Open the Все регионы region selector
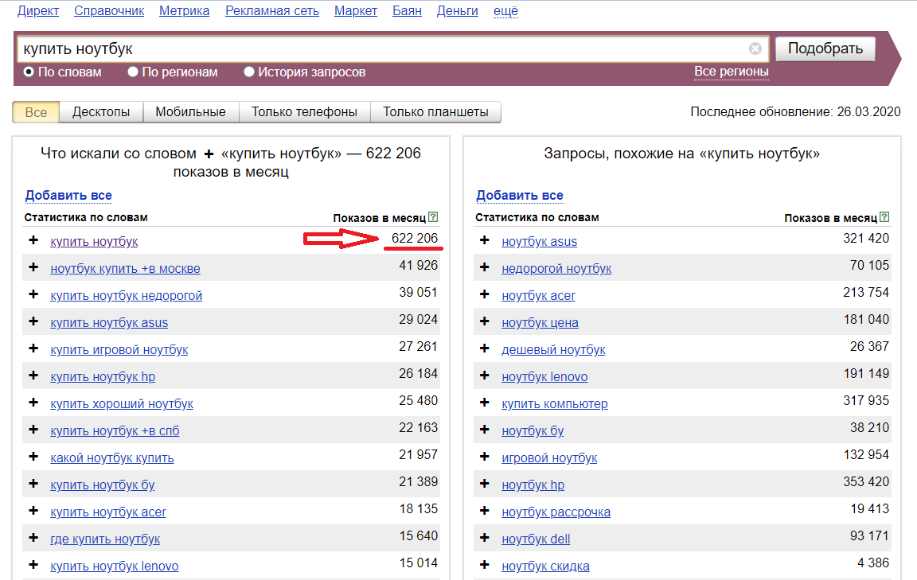917x580 pixels. pos(731,72)
